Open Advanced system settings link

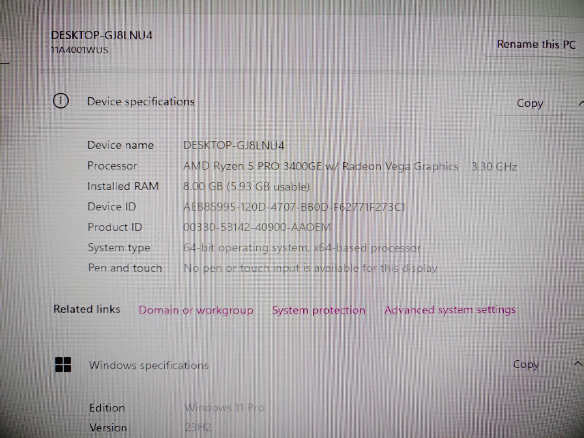tap(450, 310)
